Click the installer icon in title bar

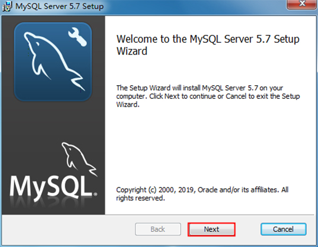(7, 6)
